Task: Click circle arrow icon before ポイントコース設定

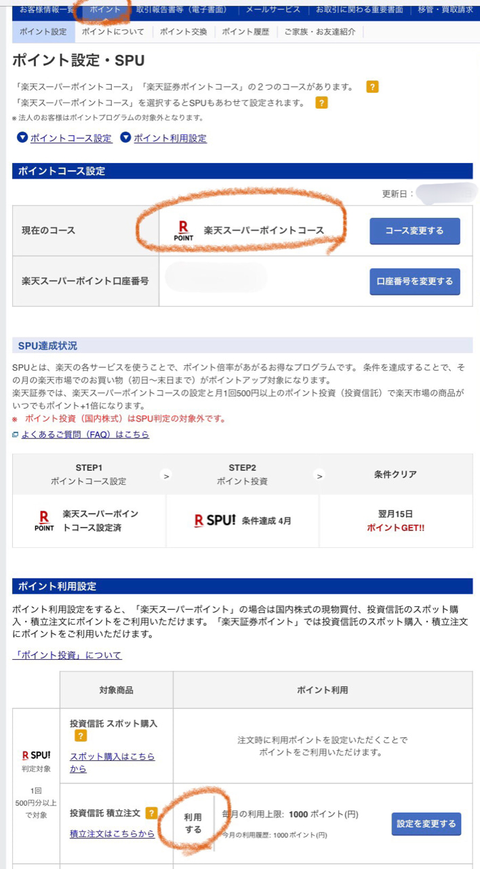Action: (22, 138)
